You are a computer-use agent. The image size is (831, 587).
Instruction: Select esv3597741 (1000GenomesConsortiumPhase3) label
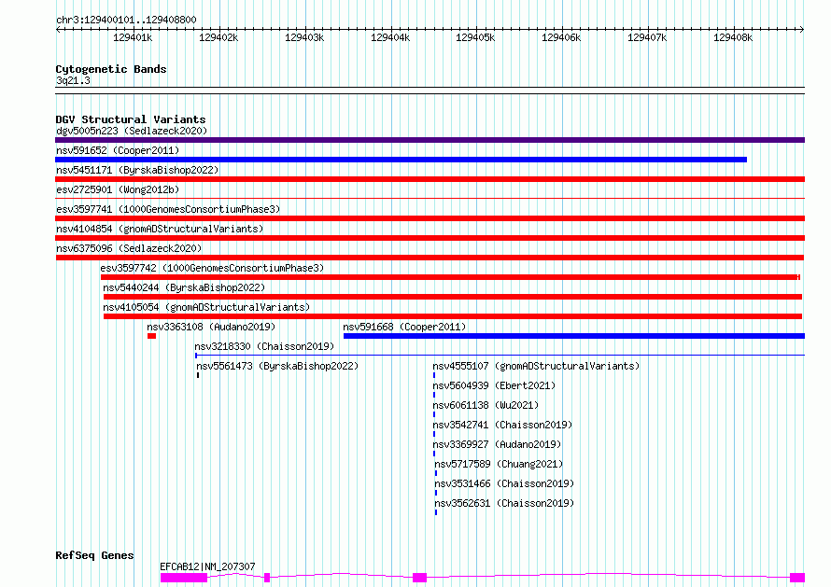[168, 209]
